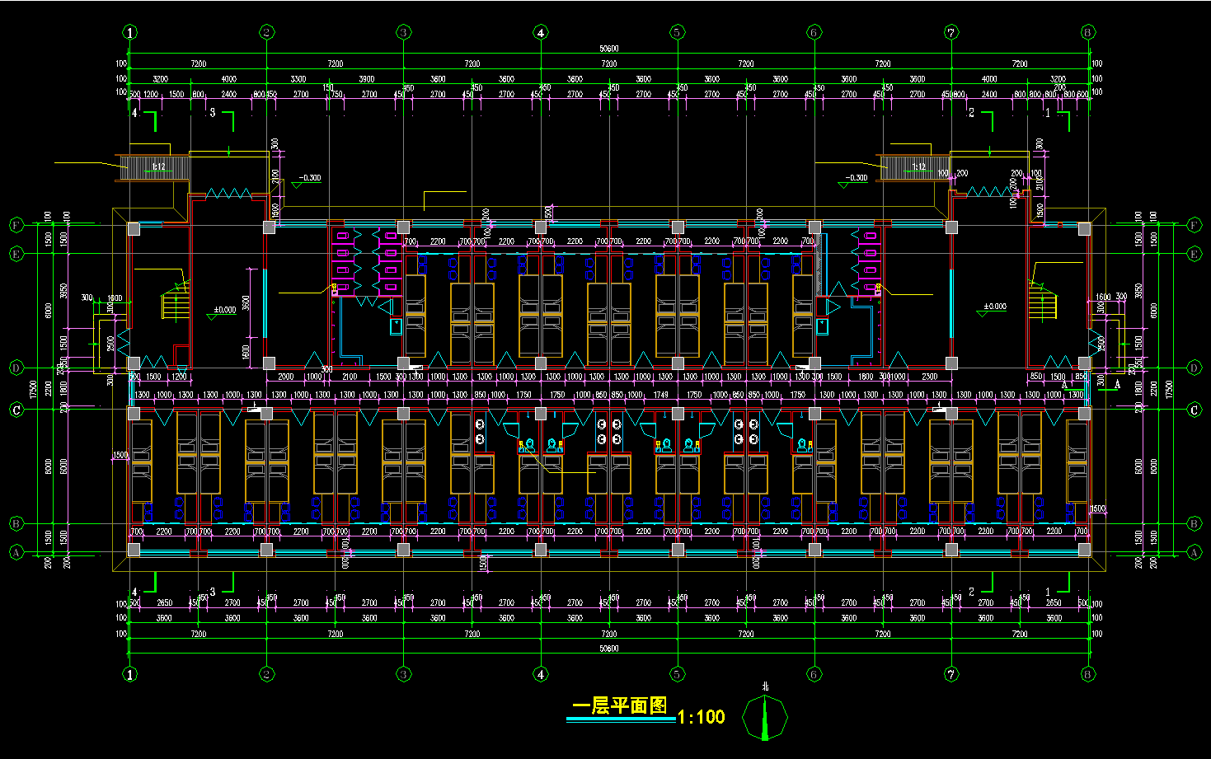
Task: Select the 17500 dimension on the left side
Action: click(33, 389)
